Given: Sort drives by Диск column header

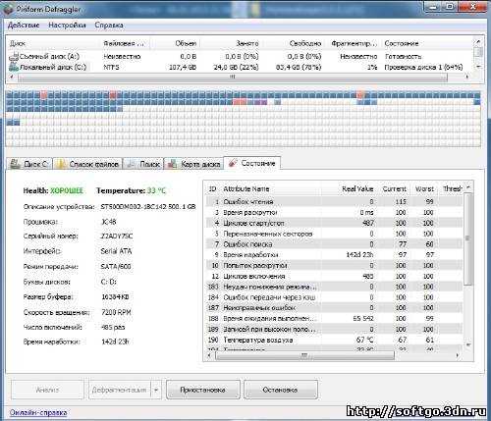Looking at the screenshot, I should [54, 43].
